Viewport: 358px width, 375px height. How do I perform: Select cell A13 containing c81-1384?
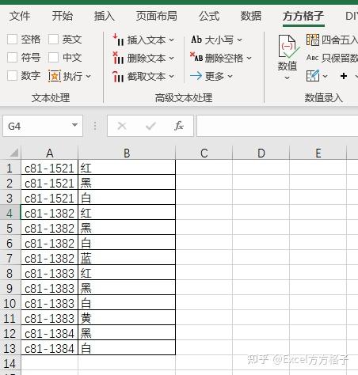tap(50, 348)
